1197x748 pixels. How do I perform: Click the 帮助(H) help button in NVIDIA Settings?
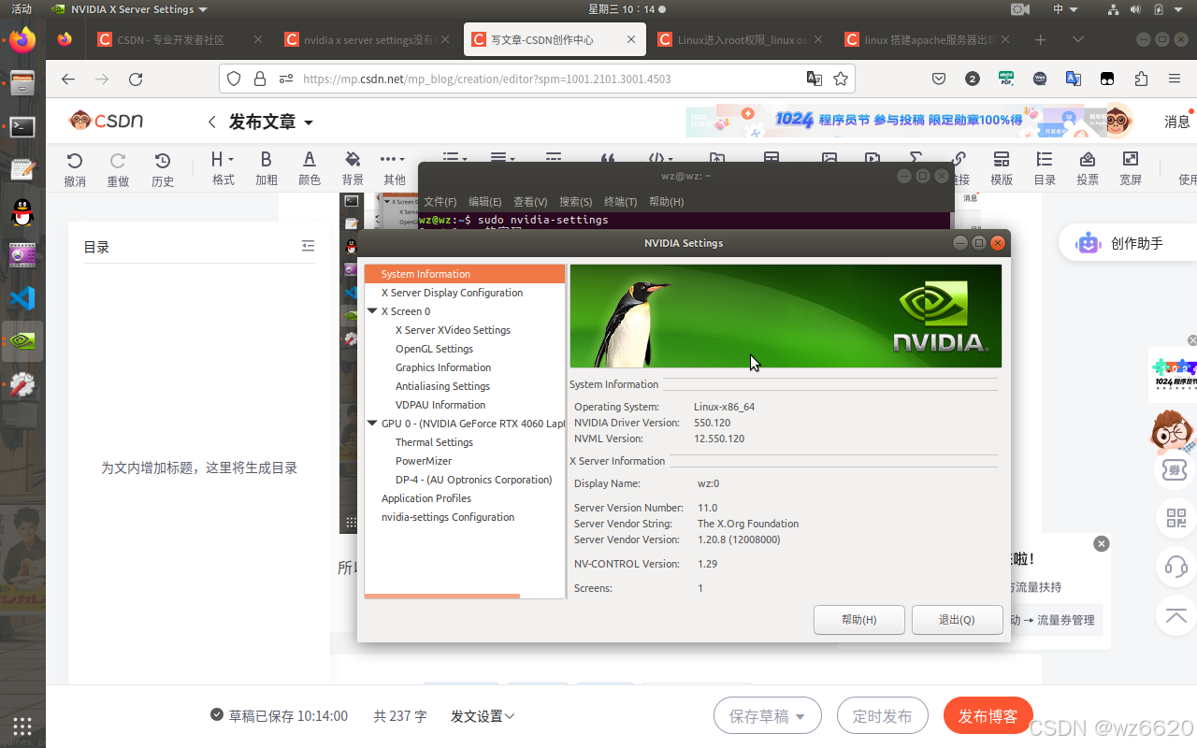(x=859, y=620)
